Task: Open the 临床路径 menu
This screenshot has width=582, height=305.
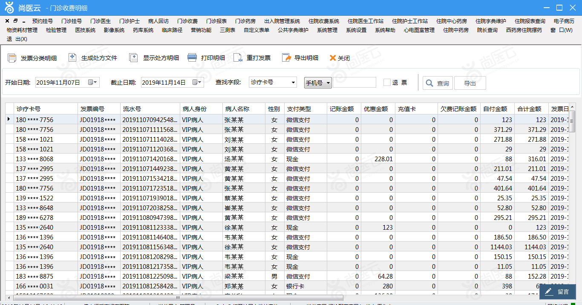Action: pyautogui.click(x=172, y=30)
